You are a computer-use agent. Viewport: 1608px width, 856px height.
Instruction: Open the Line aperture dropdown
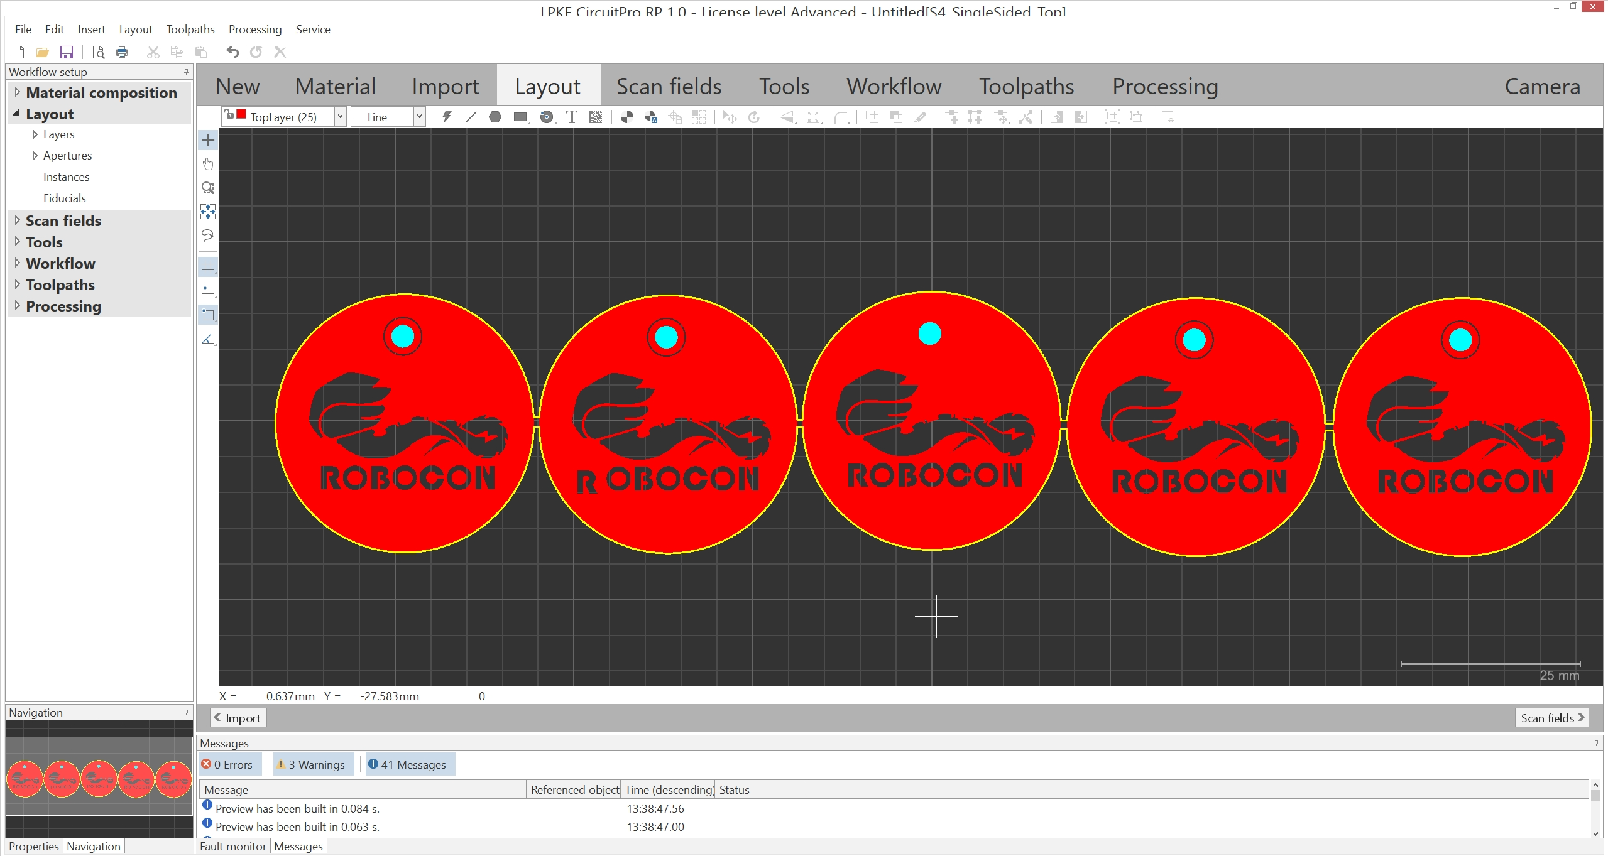(x=419, y=117)
